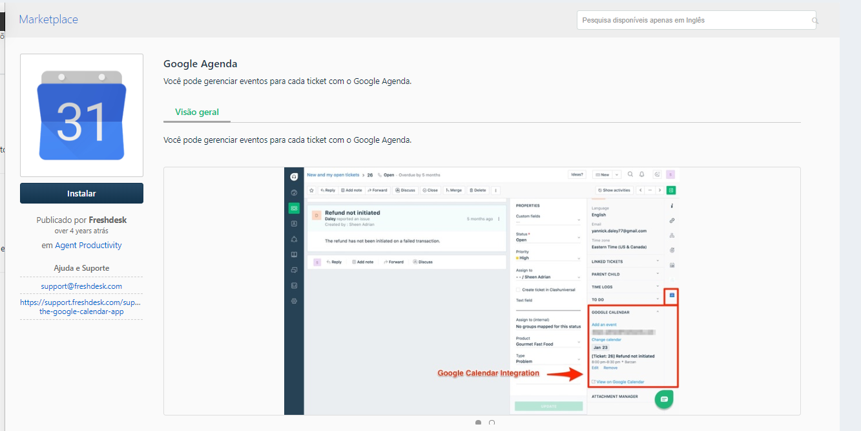Click the dashboard gauge sidebar icon in the preview
The height and width of the screenshot is (431, 861).
point(294,193)
